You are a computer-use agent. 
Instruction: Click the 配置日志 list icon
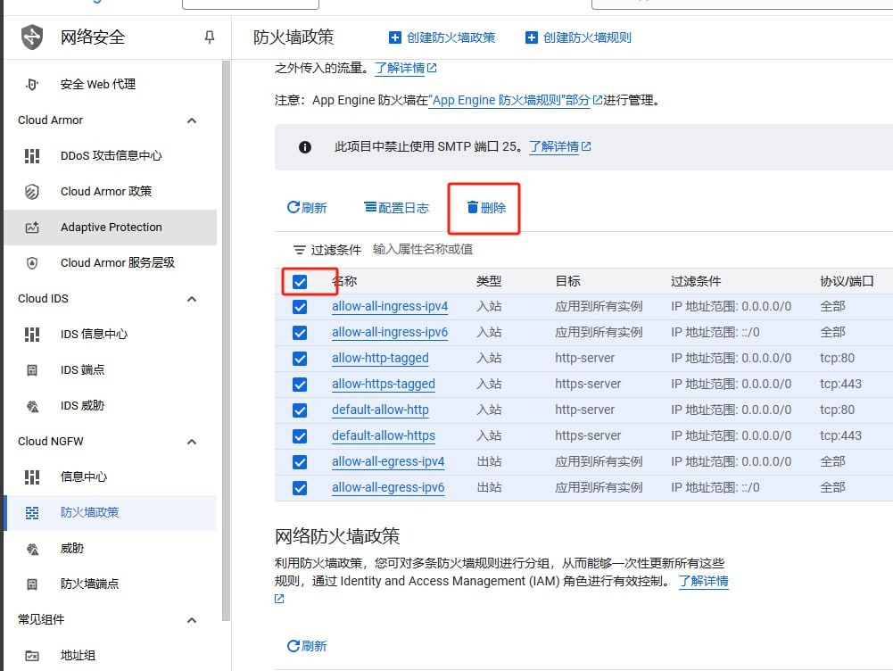click(x=369, y=207)
